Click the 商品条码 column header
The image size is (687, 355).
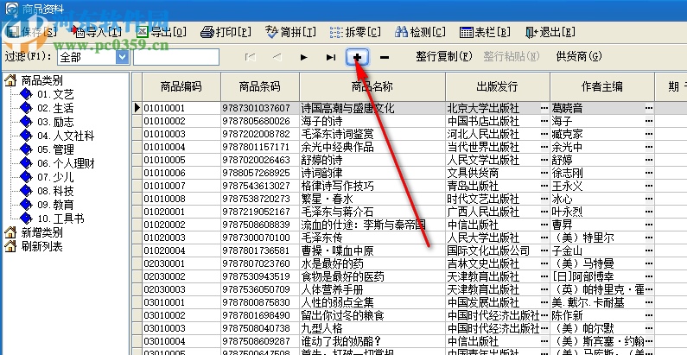point(260,86)
